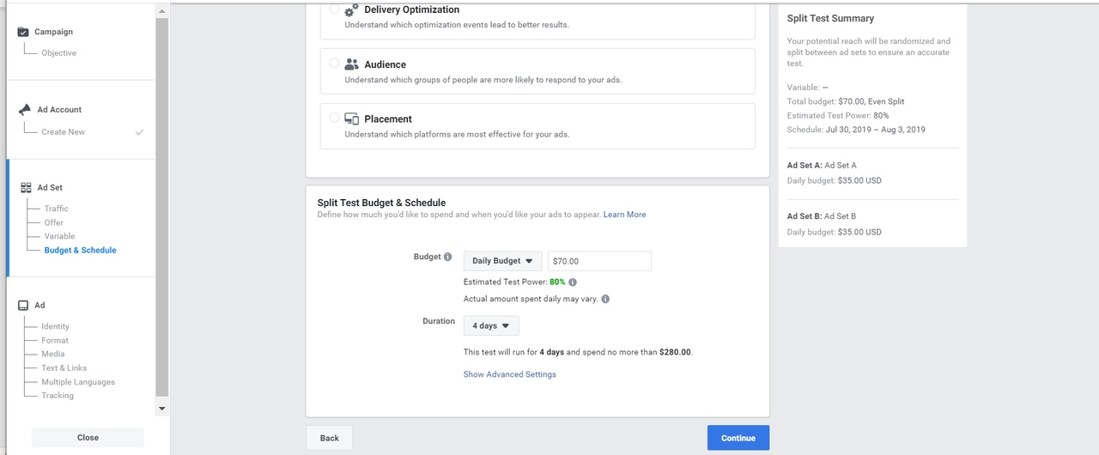Viewport: 1099px width, 455px height.
Task: Select the Audience radio button
Action: (335, 64)
